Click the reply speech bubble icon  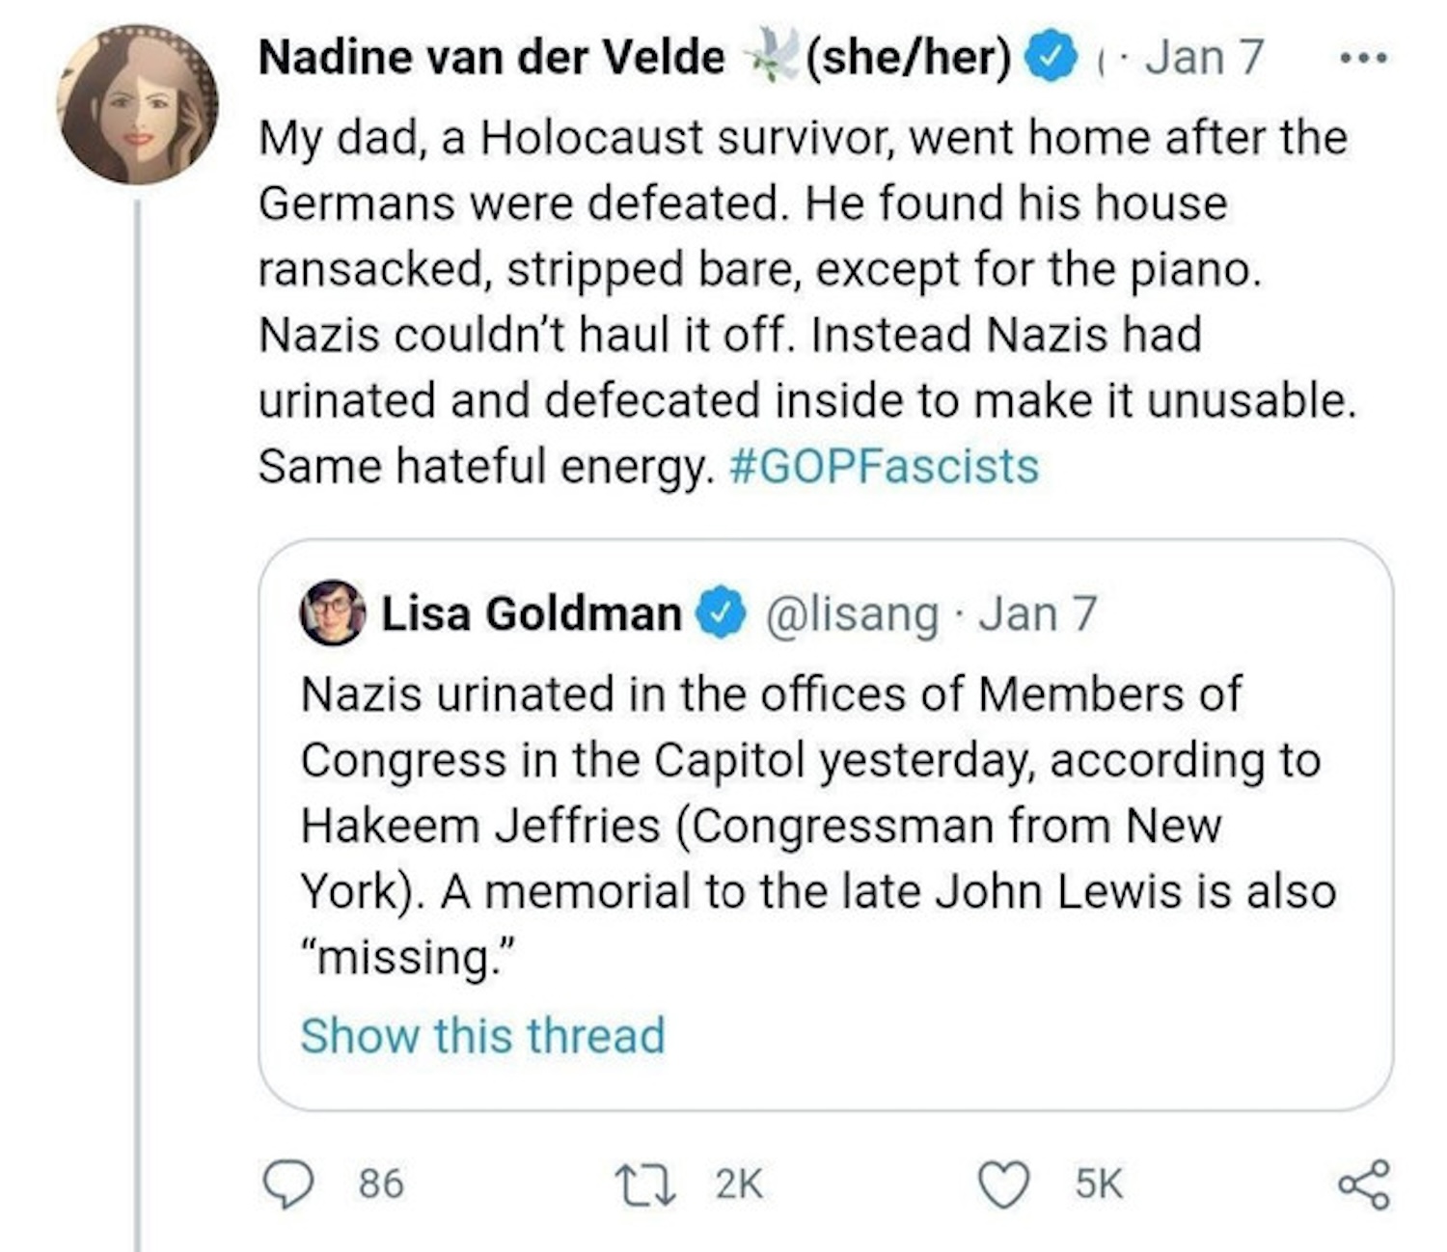(287, 1184)
